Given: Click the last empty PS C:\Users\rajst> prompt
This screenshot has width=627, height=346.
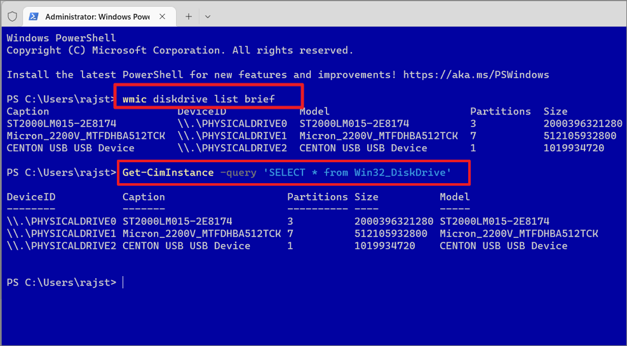Looking at the screenshot, I should [62, 282].
